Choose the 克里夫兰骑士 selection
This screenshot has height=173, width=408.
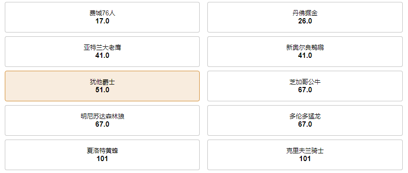click(x=305, y=155)
